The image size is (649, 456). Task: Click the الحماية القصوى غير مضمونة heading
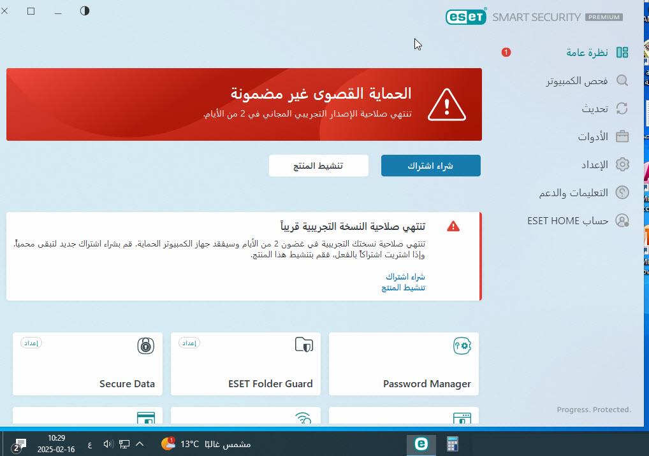coord(321,94)
